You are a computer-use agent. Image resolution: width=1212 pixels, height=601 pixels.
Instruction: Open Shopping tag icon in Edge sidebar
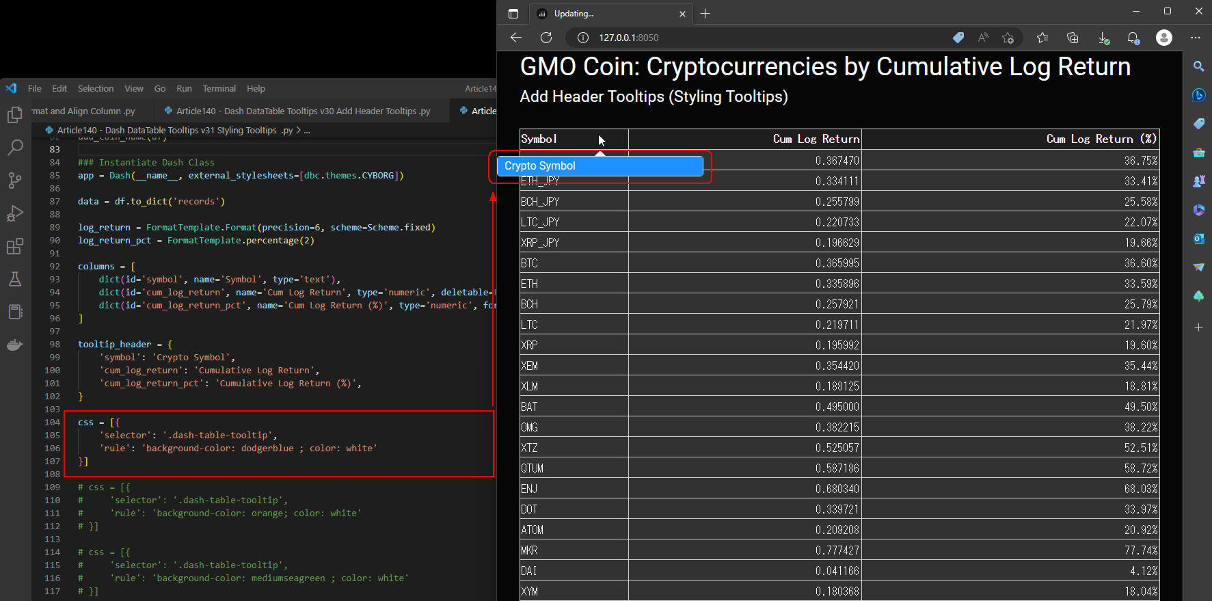click(x=1198, y=124)
